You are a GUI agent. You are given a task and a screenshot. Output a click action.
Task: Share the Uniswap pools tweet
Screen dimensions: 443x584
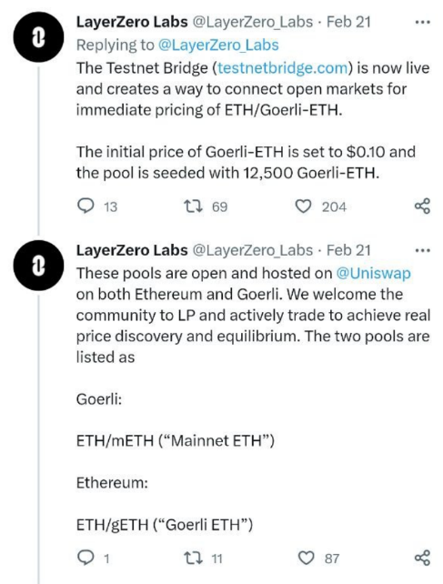coord(422,558)
